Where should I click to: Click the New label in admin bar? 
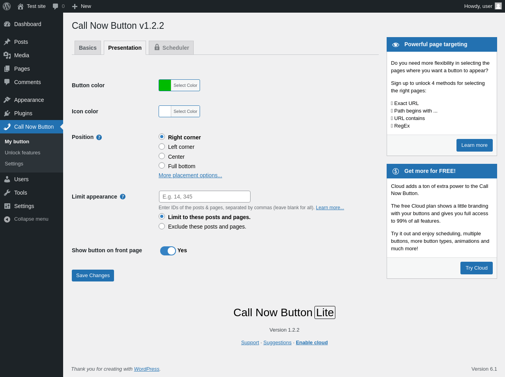[x=86, y=6]
